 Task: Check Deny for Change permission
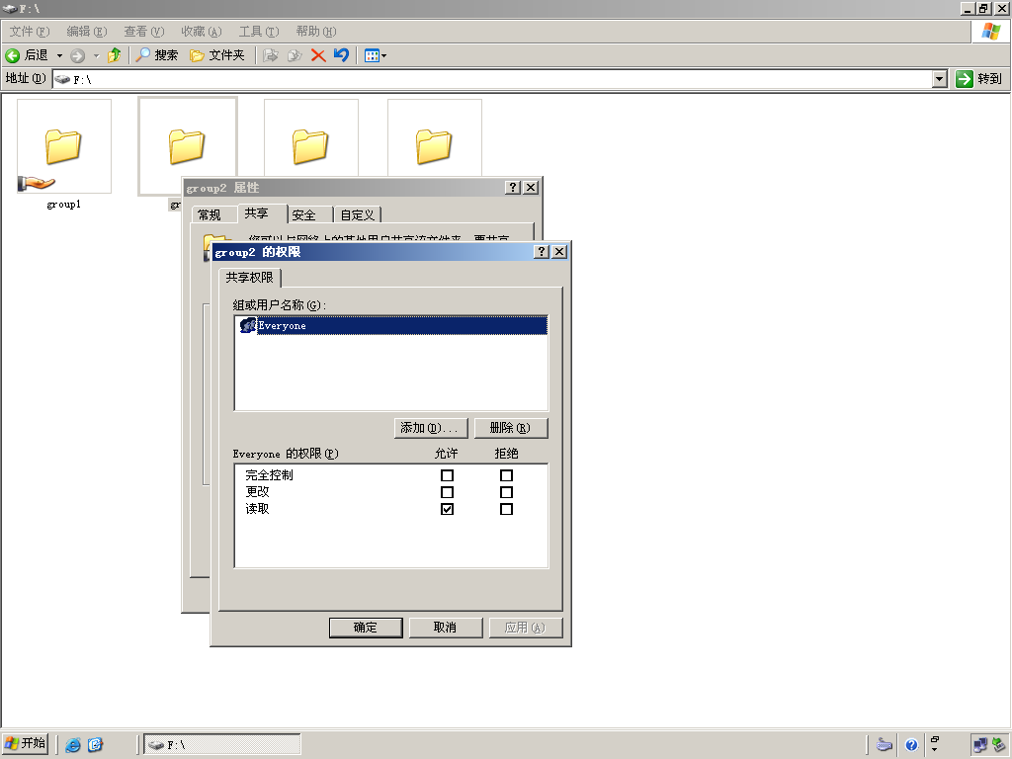(x=507, y=492)
